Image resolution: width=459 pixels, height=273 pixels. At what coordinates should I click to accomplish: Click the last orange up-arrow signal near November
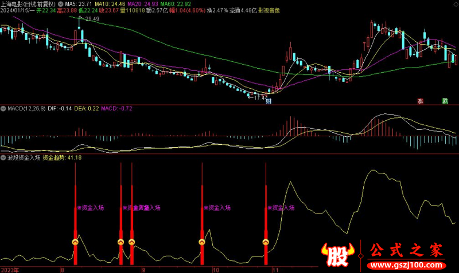266,243
